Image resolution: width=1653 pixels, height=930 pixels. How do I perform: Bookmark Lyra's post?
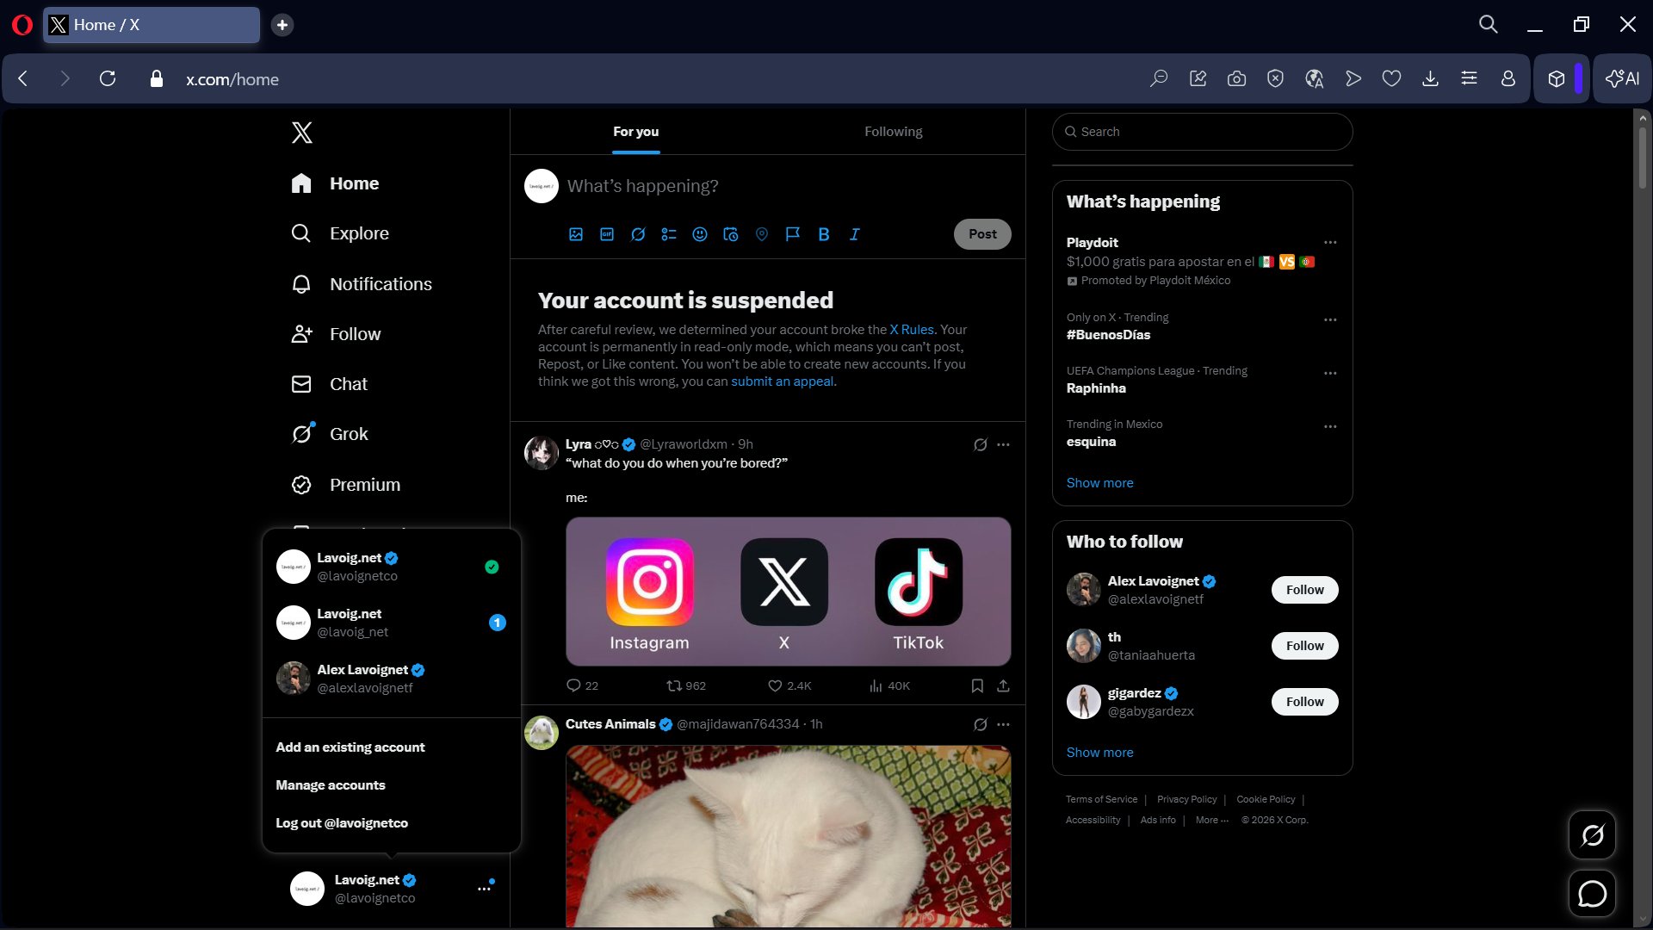[x=977, y=685]
